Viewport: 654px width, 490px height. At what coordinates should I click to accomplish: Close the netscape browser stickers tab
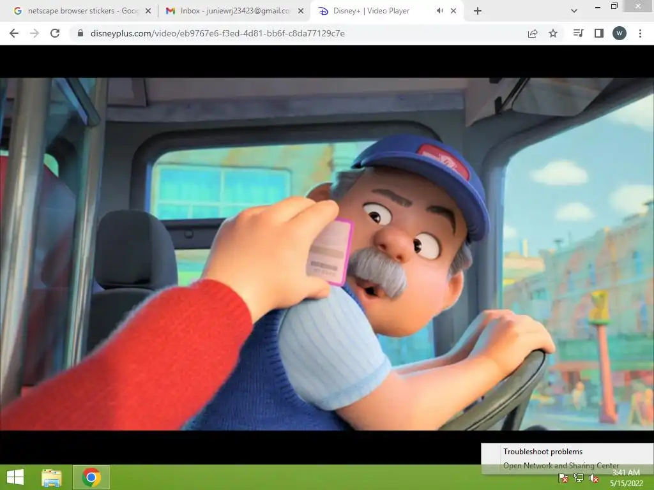(148, 11)
